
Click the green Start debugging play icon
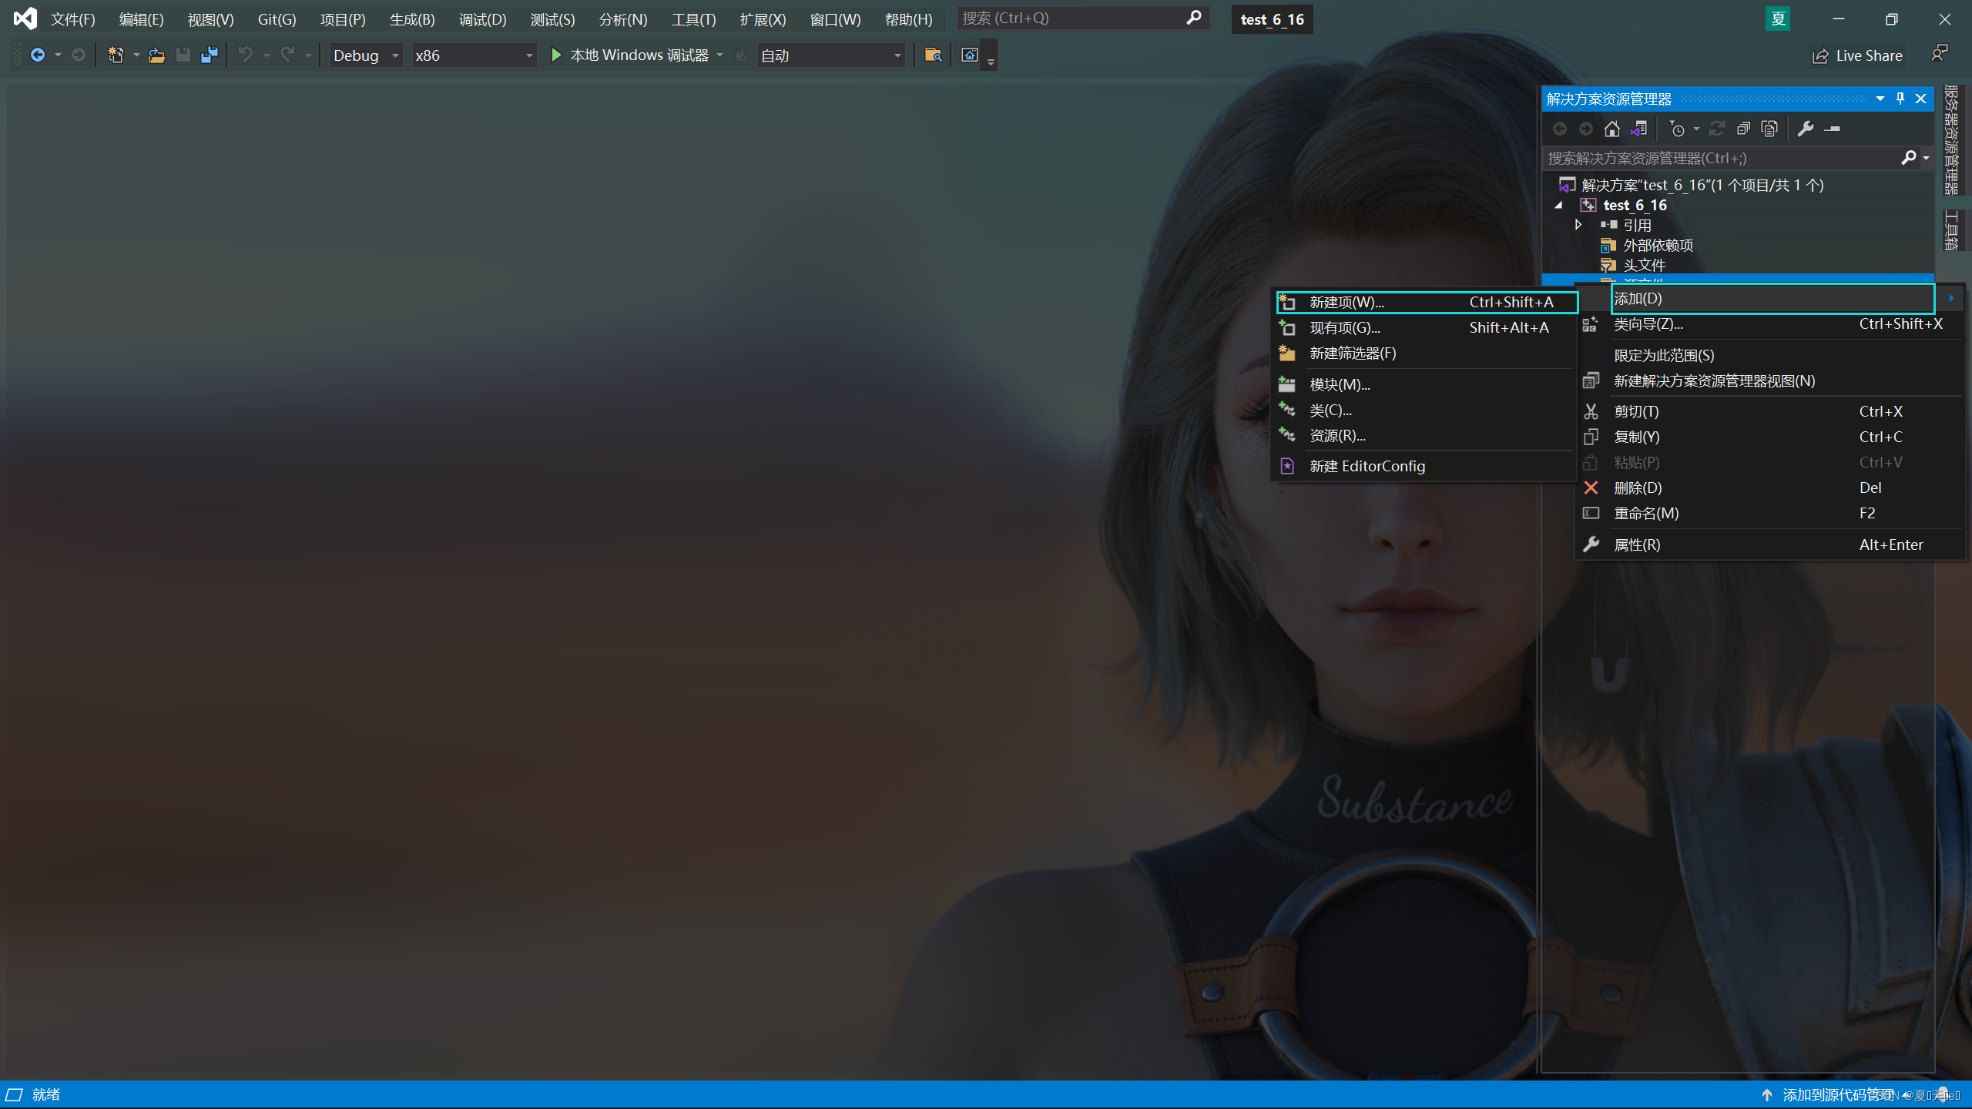pos(556,55)
